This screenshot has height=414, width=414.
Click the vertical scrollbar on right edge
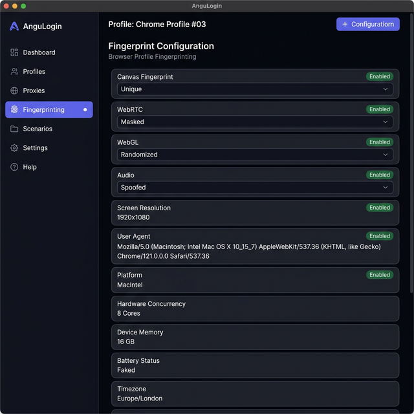click(411, 153)
